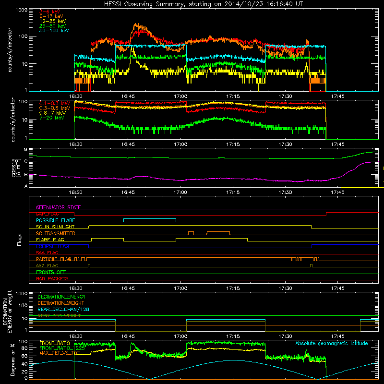Click the 17:15 tick under the keV count-rate panel
This screenshot has height=384, width=384.
pyautogui.click(x=233, y=96)
